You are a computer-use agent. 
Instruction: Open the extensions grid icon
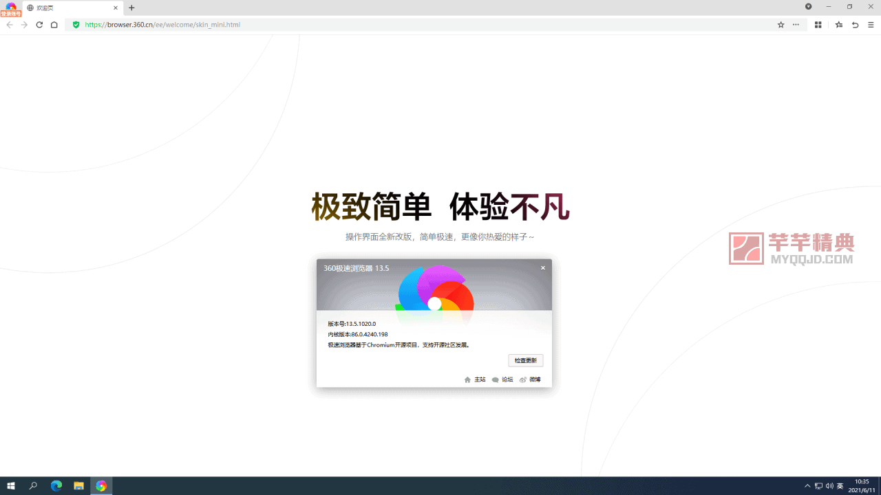[x=818, y=25]
